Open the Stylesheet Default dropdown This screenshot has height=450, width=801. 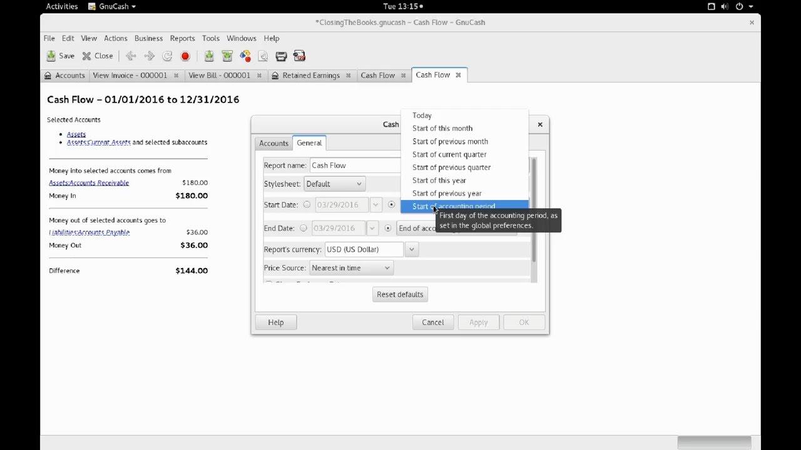point(334,184)
